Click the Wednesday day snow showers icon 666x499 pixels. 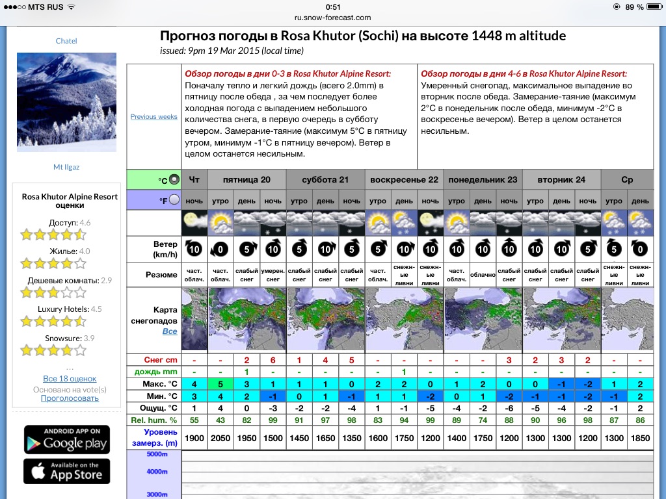coord(641,224)
